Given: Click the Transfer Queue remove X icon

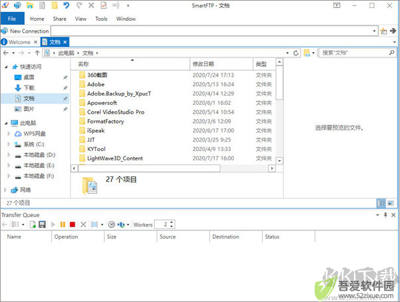Looking at the screenshot, I should pos(83,224).
